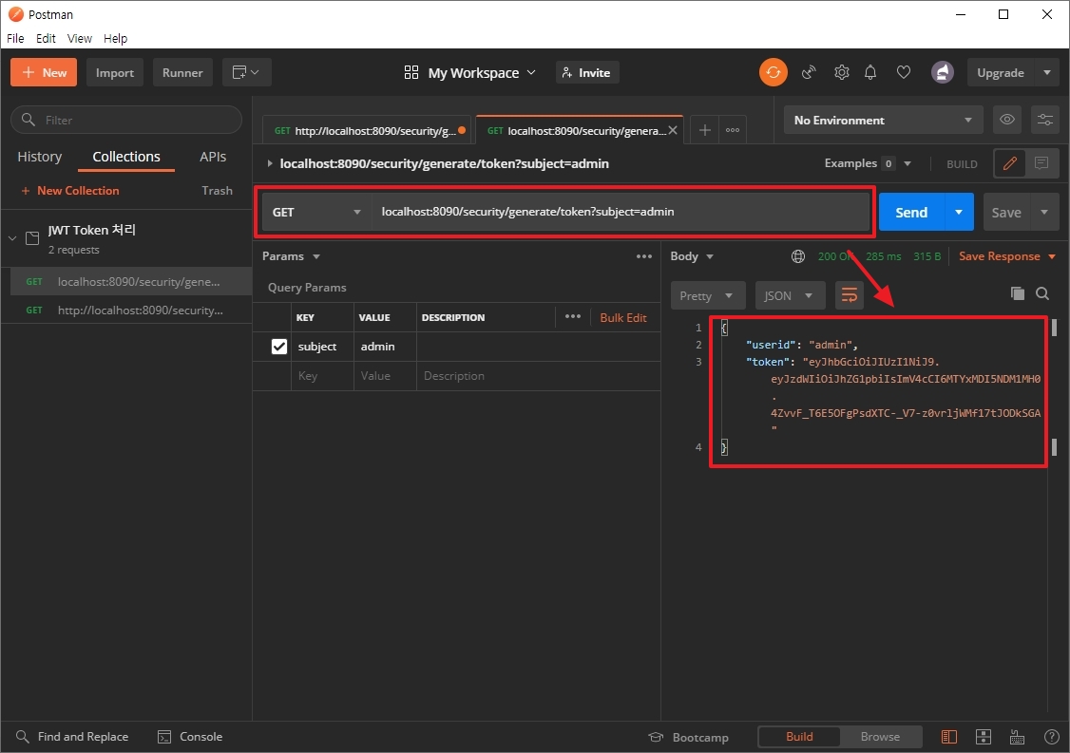This screenshot has height=753, width=1070.
Task: Switch to the History tab
Action: click(40, 157)
